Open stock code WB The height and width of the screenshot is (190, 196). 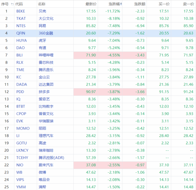pyautogui.click(x=19, y=172)
